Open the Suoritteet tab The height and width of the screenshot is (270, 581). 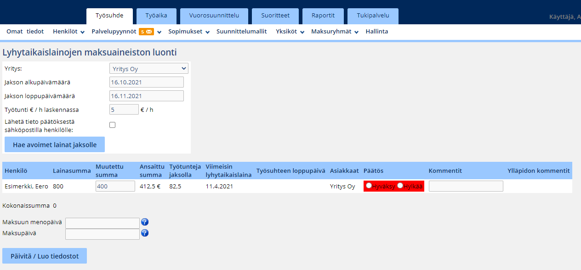tap(275, 16)
